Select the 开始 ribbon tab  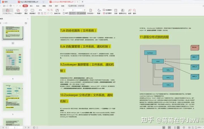[25, 6]
